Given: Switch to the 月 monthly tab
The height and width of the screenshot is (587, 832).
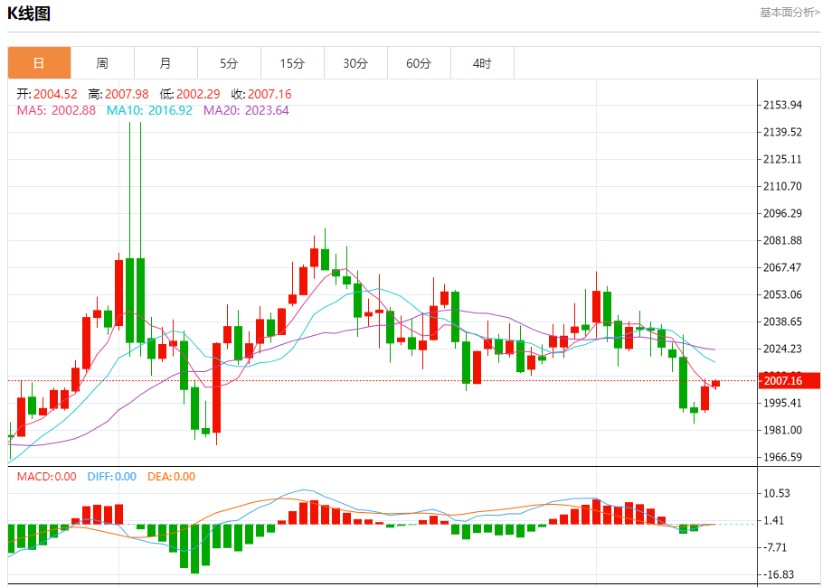Looking at the screenshot, I should point(165,63).
